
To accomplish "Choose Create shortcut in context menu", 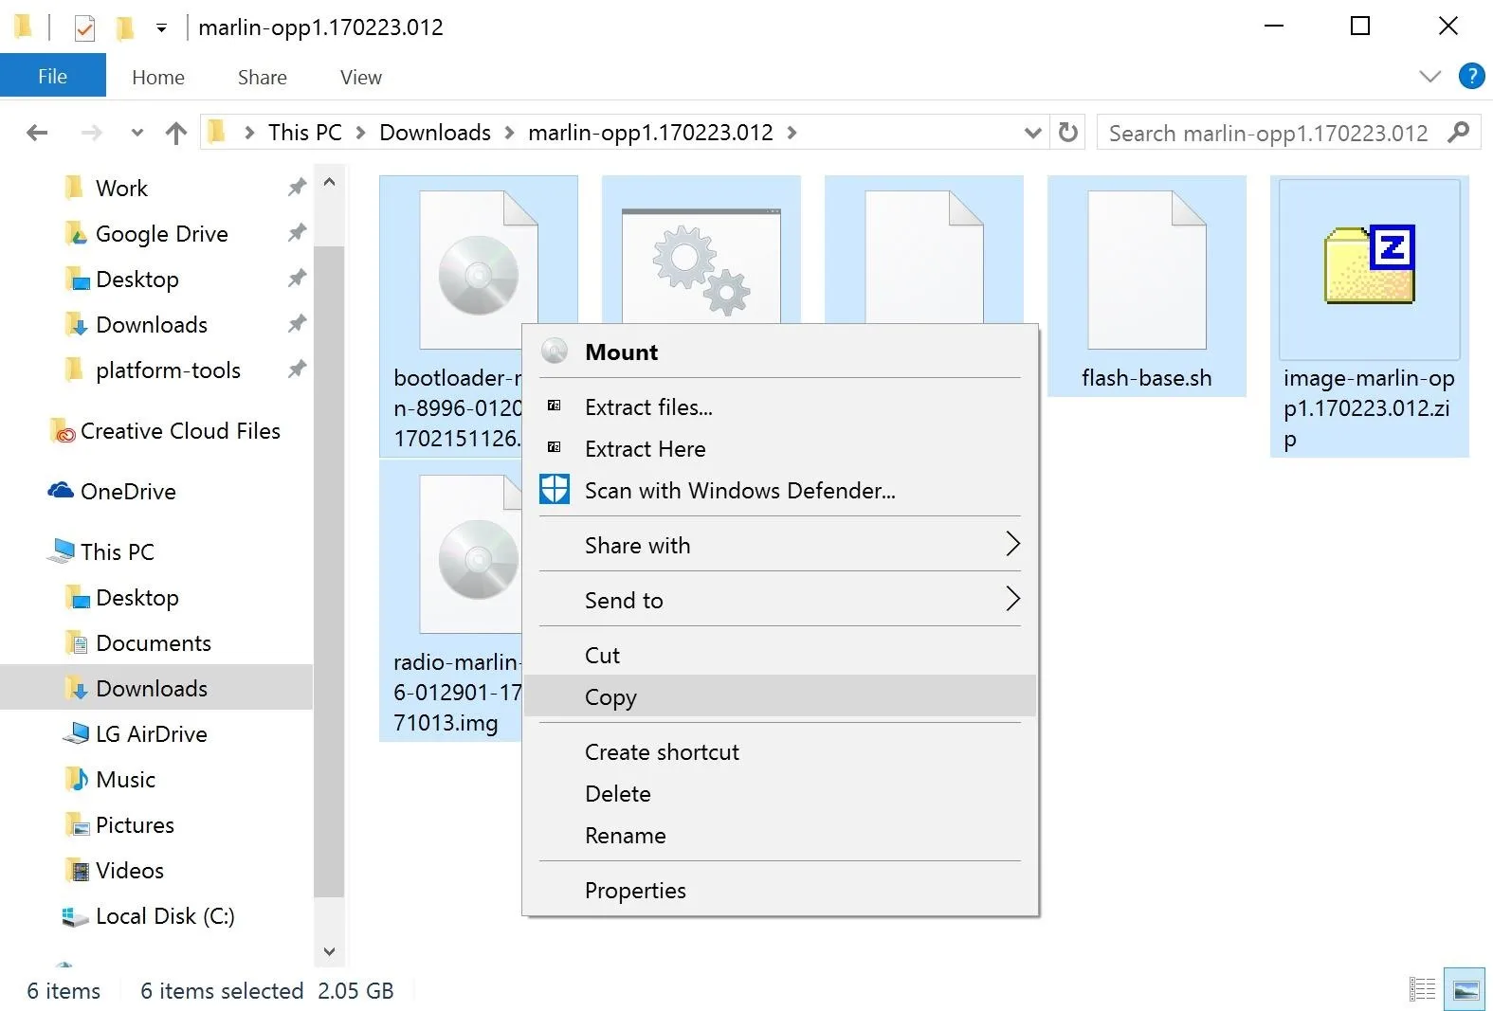I will point(780,752).
